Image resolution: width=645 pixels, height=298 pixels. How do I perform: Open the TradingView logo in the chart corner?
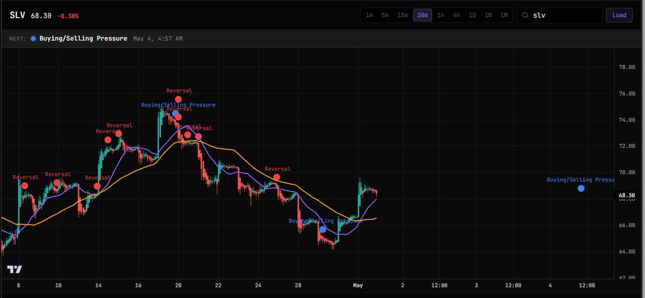coord(15,269)
